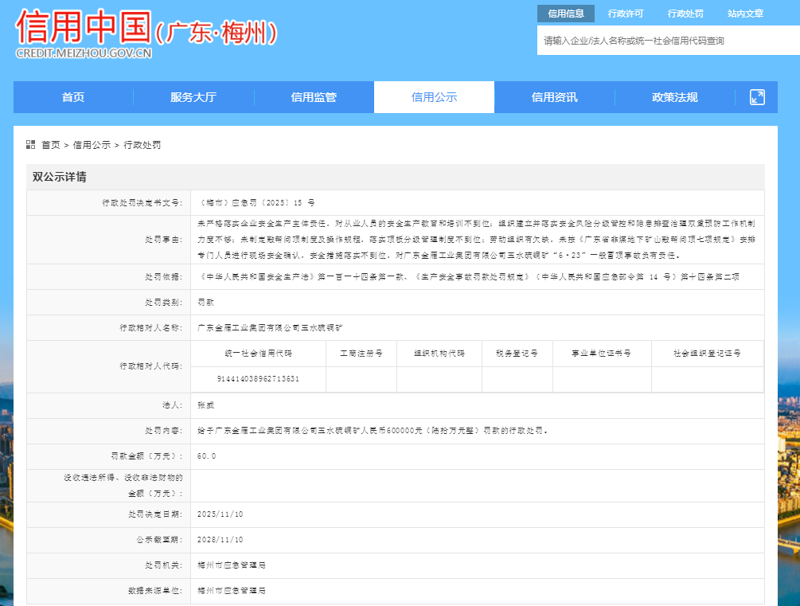The image size is (800, 606).
Task: Open the 信用资讯 navigation menu item
Action: pyautogui.click(x=555, y=97)
